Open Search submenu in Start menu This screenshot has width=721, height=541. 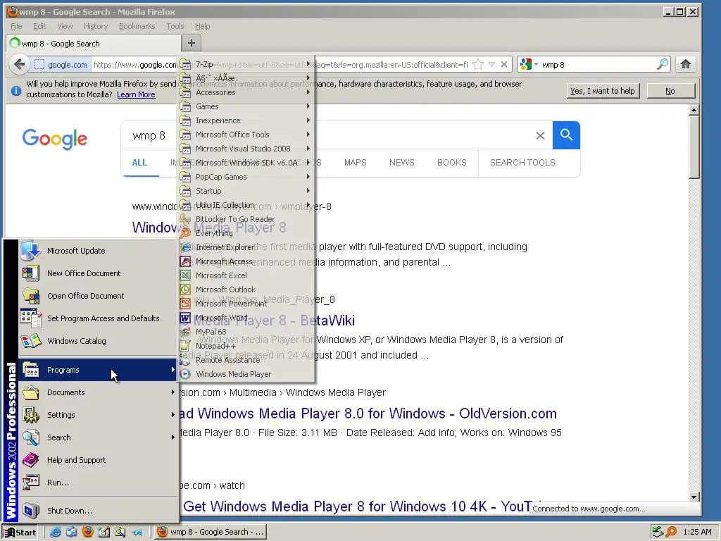(97, 437)
